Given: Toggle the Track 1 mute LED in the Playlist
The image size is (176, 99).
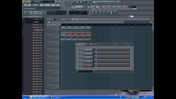Looking at the screenshot, I should click(59, 32).
